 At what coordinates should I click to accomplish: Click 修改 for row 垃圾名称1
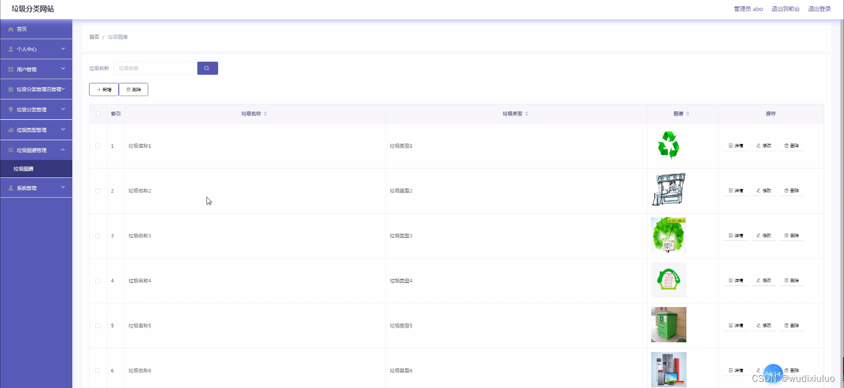click(x=764, y=146)
